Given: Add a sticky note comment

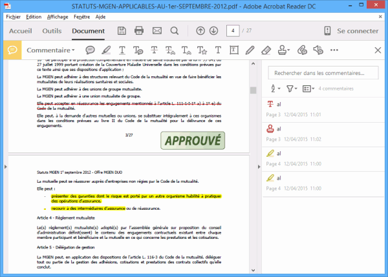Looking at the screenshot, I should [90, 50].
